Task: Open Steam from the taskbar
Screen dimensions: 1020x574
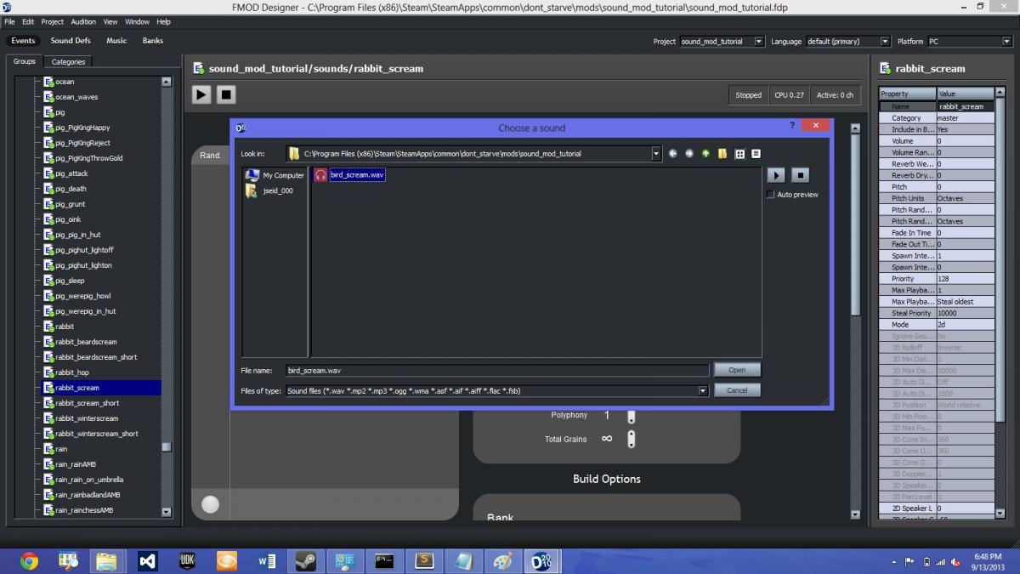Action: [x=305, y=561]
